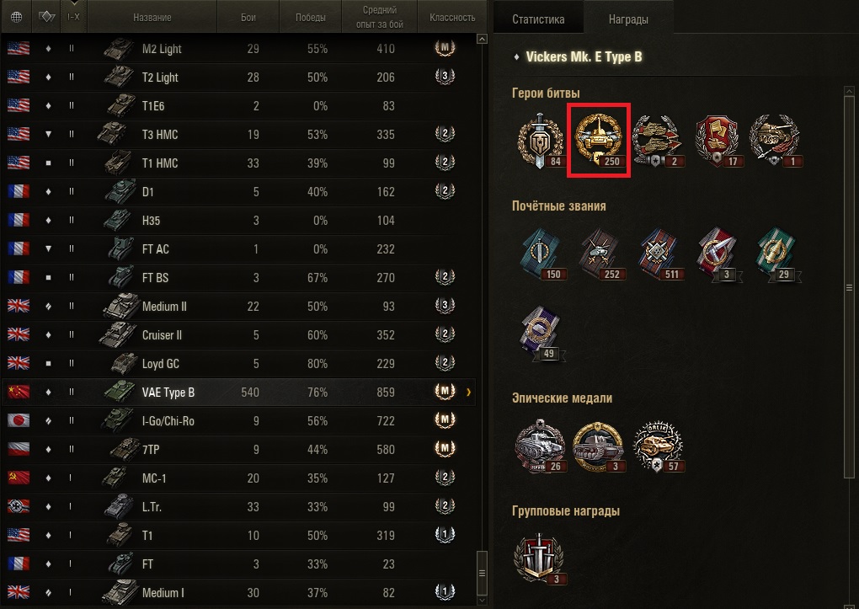Screen dimensions: 859x609
Task: Click the epic medal with count 26
Action: pos(540,446)
